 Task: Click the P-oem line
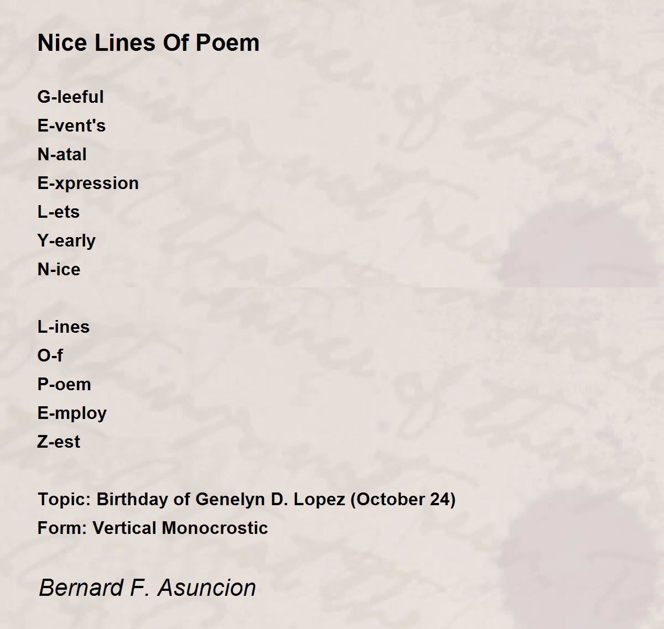[64, 384]
